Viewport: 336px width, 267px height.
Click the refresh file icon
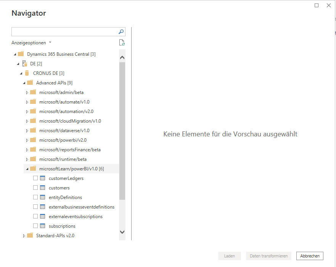pos(122,42)
